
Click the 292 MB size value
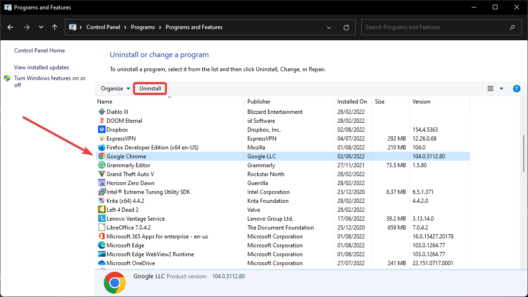397,138
